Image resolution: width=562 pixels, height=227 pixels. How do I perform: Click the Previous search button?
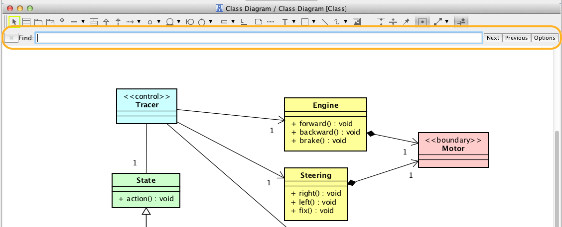click(516, 38)
